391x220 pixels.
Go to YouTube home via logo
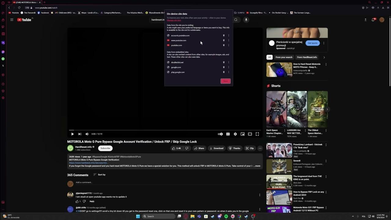pyautogui.click(x=25, y=20)
